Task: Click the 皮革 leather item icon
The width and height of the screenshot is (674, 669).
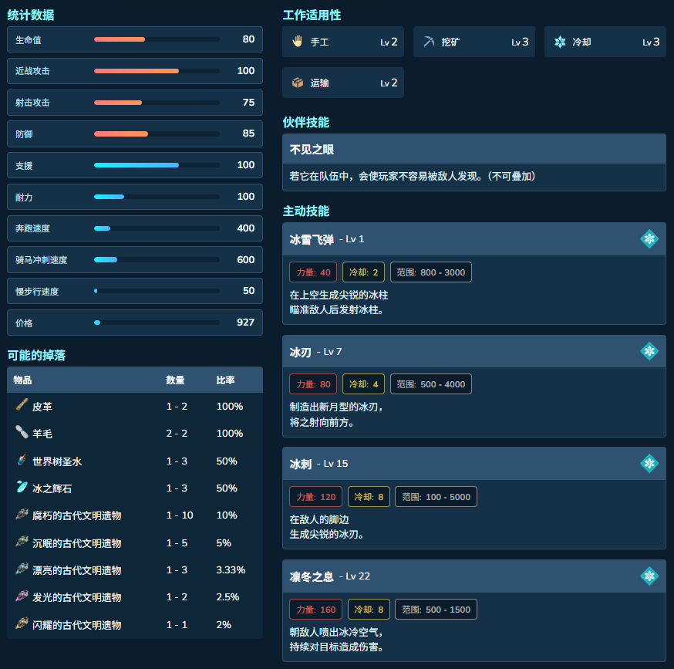Action: click(x=22, y=405)
